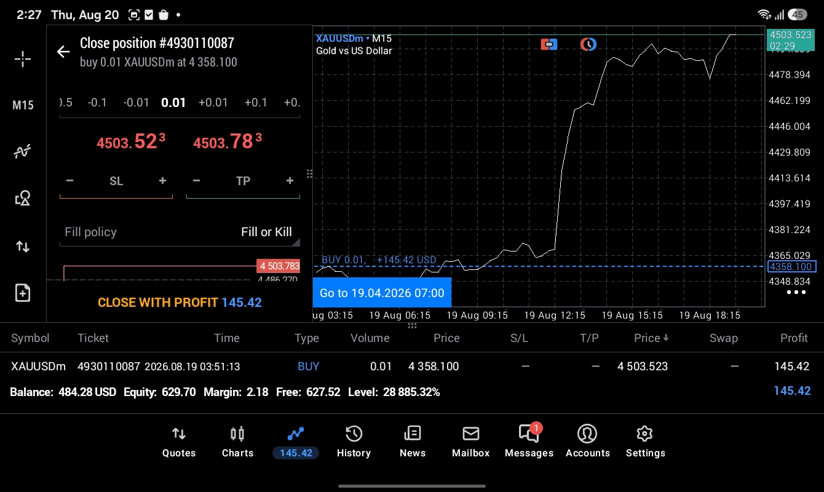Click Balance: 484.28 USD summary text
The width and height of the screenshot is (824, 492).
coord(63,392)
